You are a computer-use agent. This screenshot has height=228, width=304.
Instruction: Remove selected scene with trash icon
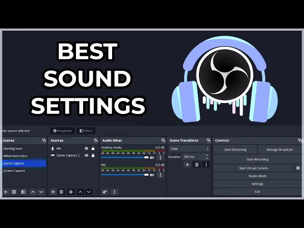click(14, 192)
